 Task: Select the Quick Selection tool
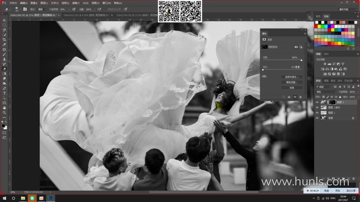[4, 35]
